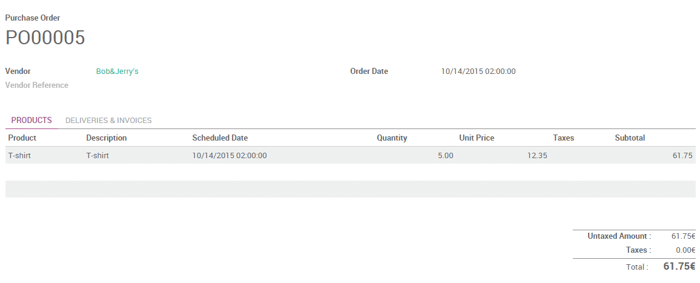Sort by the Product column header
The width and height of the screenshot is (700, 283).
pos(22,138)
